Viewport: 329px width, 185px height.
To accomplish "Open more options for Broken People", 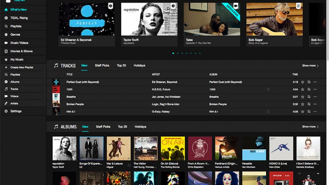I will (315, 104).
